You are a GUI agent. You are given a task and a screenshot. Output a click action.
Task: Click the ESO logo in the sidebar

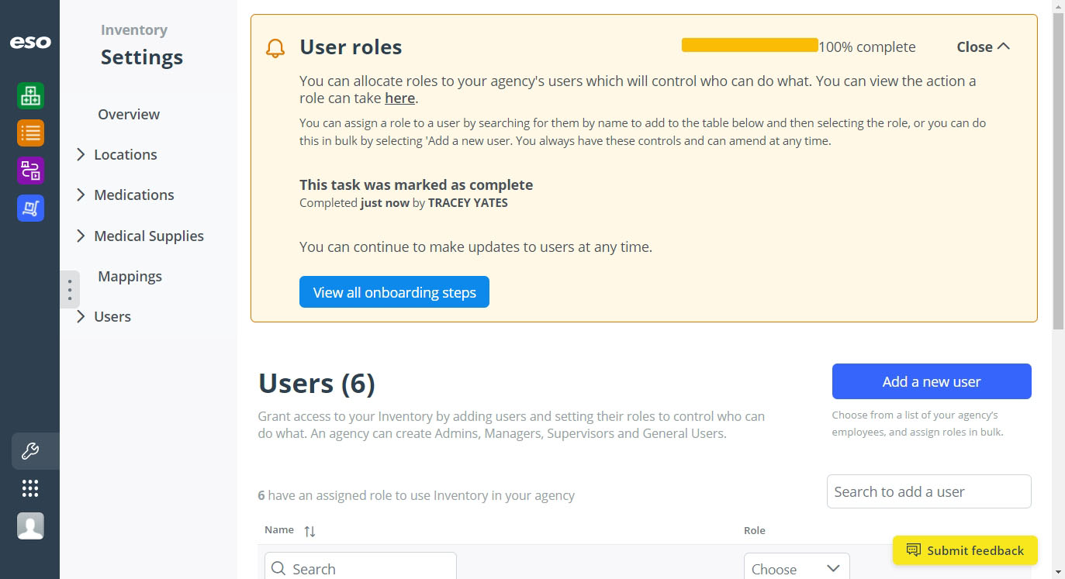coord(30,43)
